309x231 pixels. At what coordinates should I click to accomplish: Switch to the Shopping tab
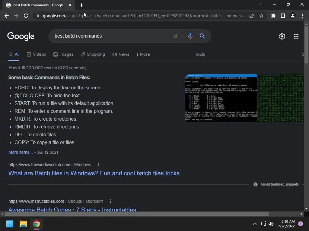pos(93,54)
